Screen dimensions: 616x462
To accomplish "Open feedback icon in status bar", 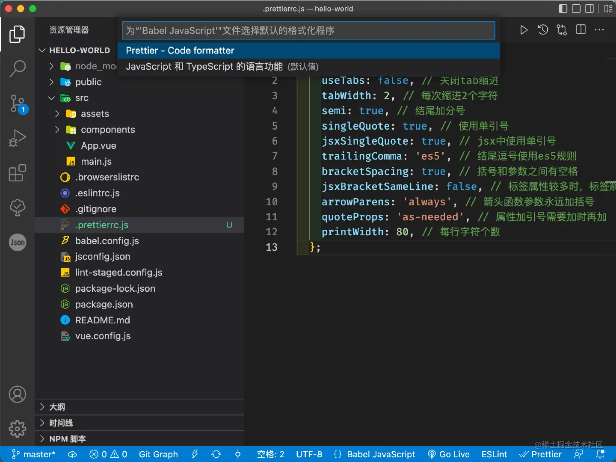I will [578, 454].
